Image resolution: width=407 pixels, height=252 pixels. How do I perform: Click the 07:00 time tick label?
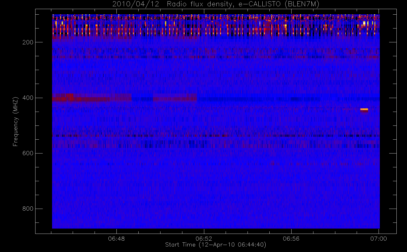point(379,239)
